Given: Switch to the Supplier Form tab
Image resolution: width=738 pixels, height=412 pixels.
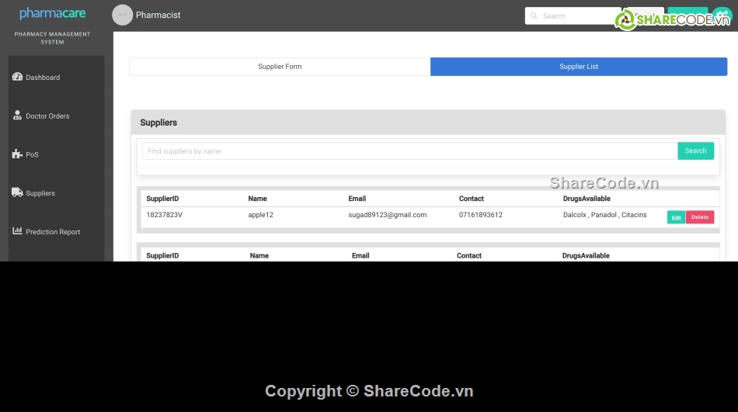Looking at the screenshot, I should [280, 67].
